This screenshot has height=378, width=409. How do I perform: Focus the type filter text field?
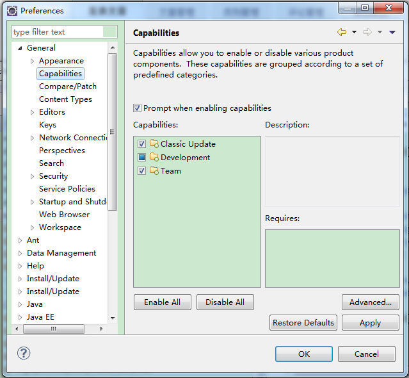pos(64,32)
